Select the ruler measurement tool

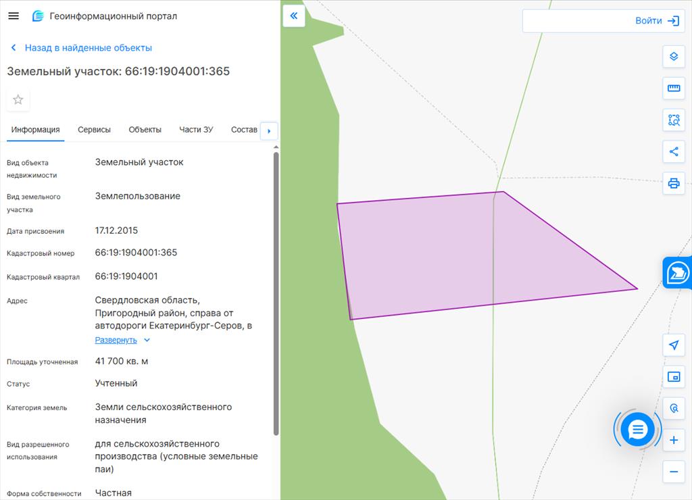(x=673, y=89)
